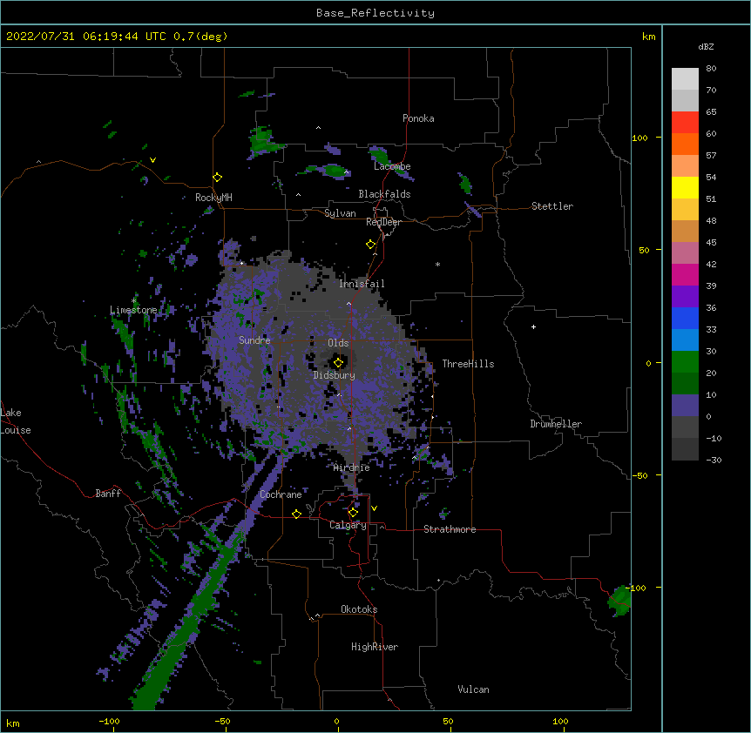Pick the bright yellow 54 dBZ legend band
751x733 pixels.
click(x=685, y=187)
